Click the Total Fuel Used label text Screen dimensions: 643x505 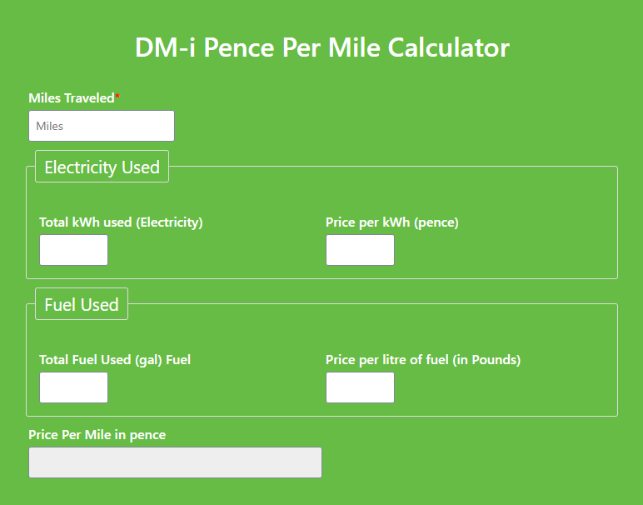[115, 360]
